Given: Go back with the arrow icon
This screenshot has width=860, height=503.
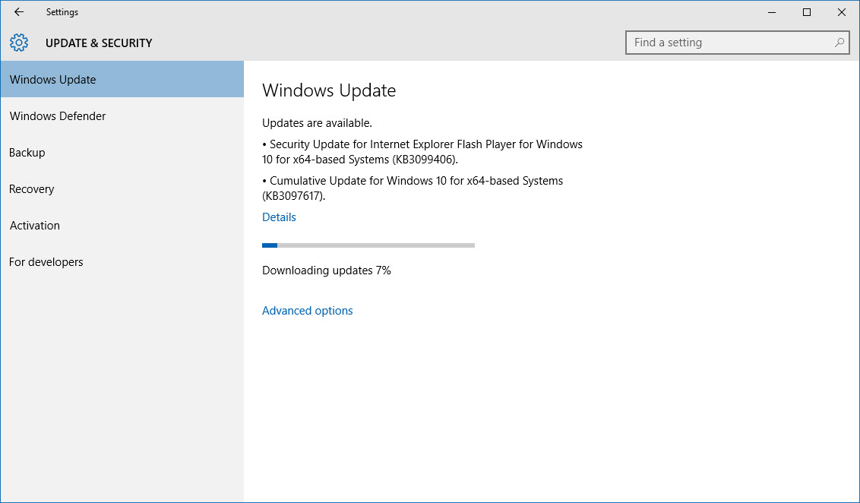Looking at the screenshot, I should tap(19, 12).
